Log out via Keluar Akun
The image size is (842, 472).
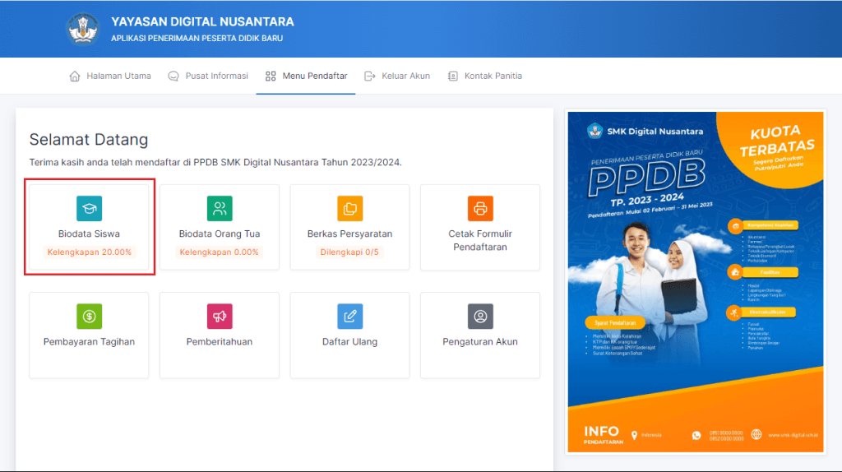pyautogui.click(x=397, y=76)
